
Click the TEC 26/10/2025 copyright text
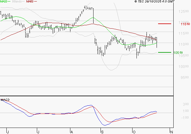point(154,2)
